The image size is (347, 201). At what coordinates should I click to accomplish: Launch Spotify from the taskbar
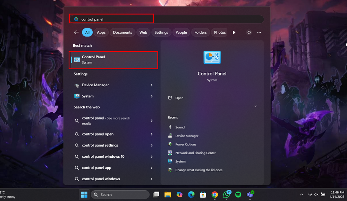click(238, 194)
